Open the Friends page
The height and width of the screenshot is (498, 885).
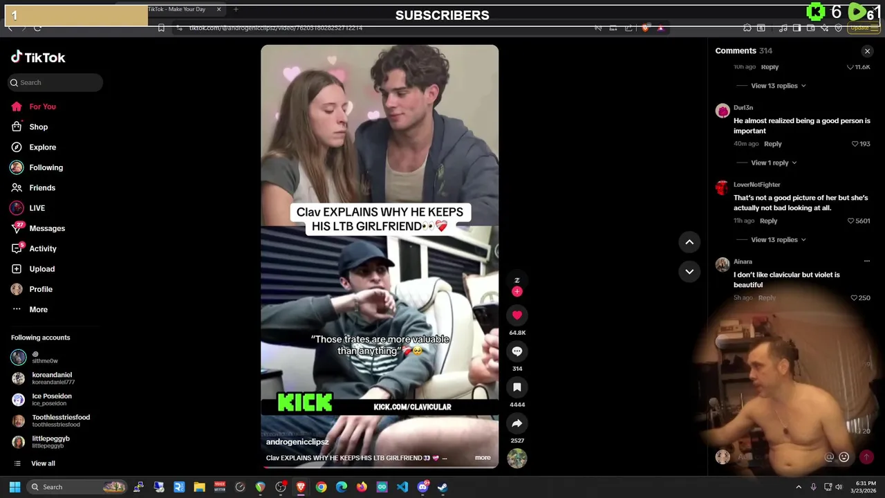(42, 187)
